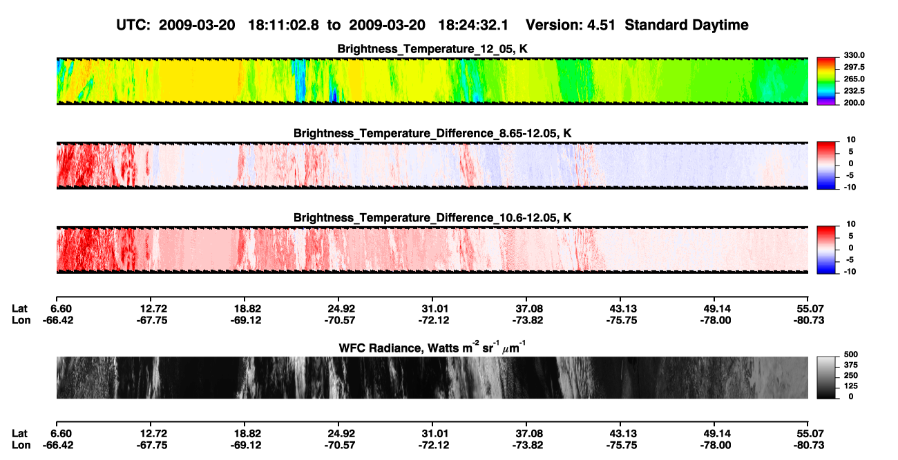The height and width of the screenshot is (460, 898).
Task: Click upper axis latitude value 6.60
Action: tap(61, 308)
